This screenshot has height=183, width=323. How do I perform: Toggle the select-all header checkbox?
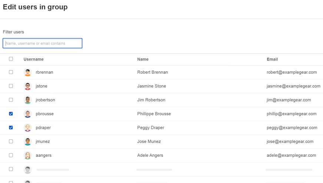coord(11,59)
